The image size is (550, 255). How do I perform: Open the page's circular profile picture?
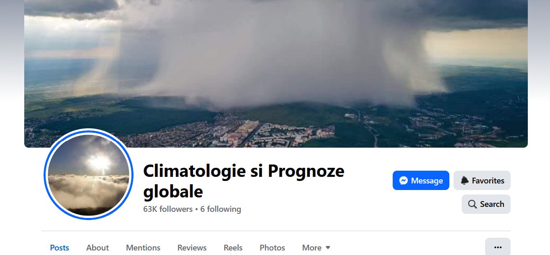pos(89,174)
